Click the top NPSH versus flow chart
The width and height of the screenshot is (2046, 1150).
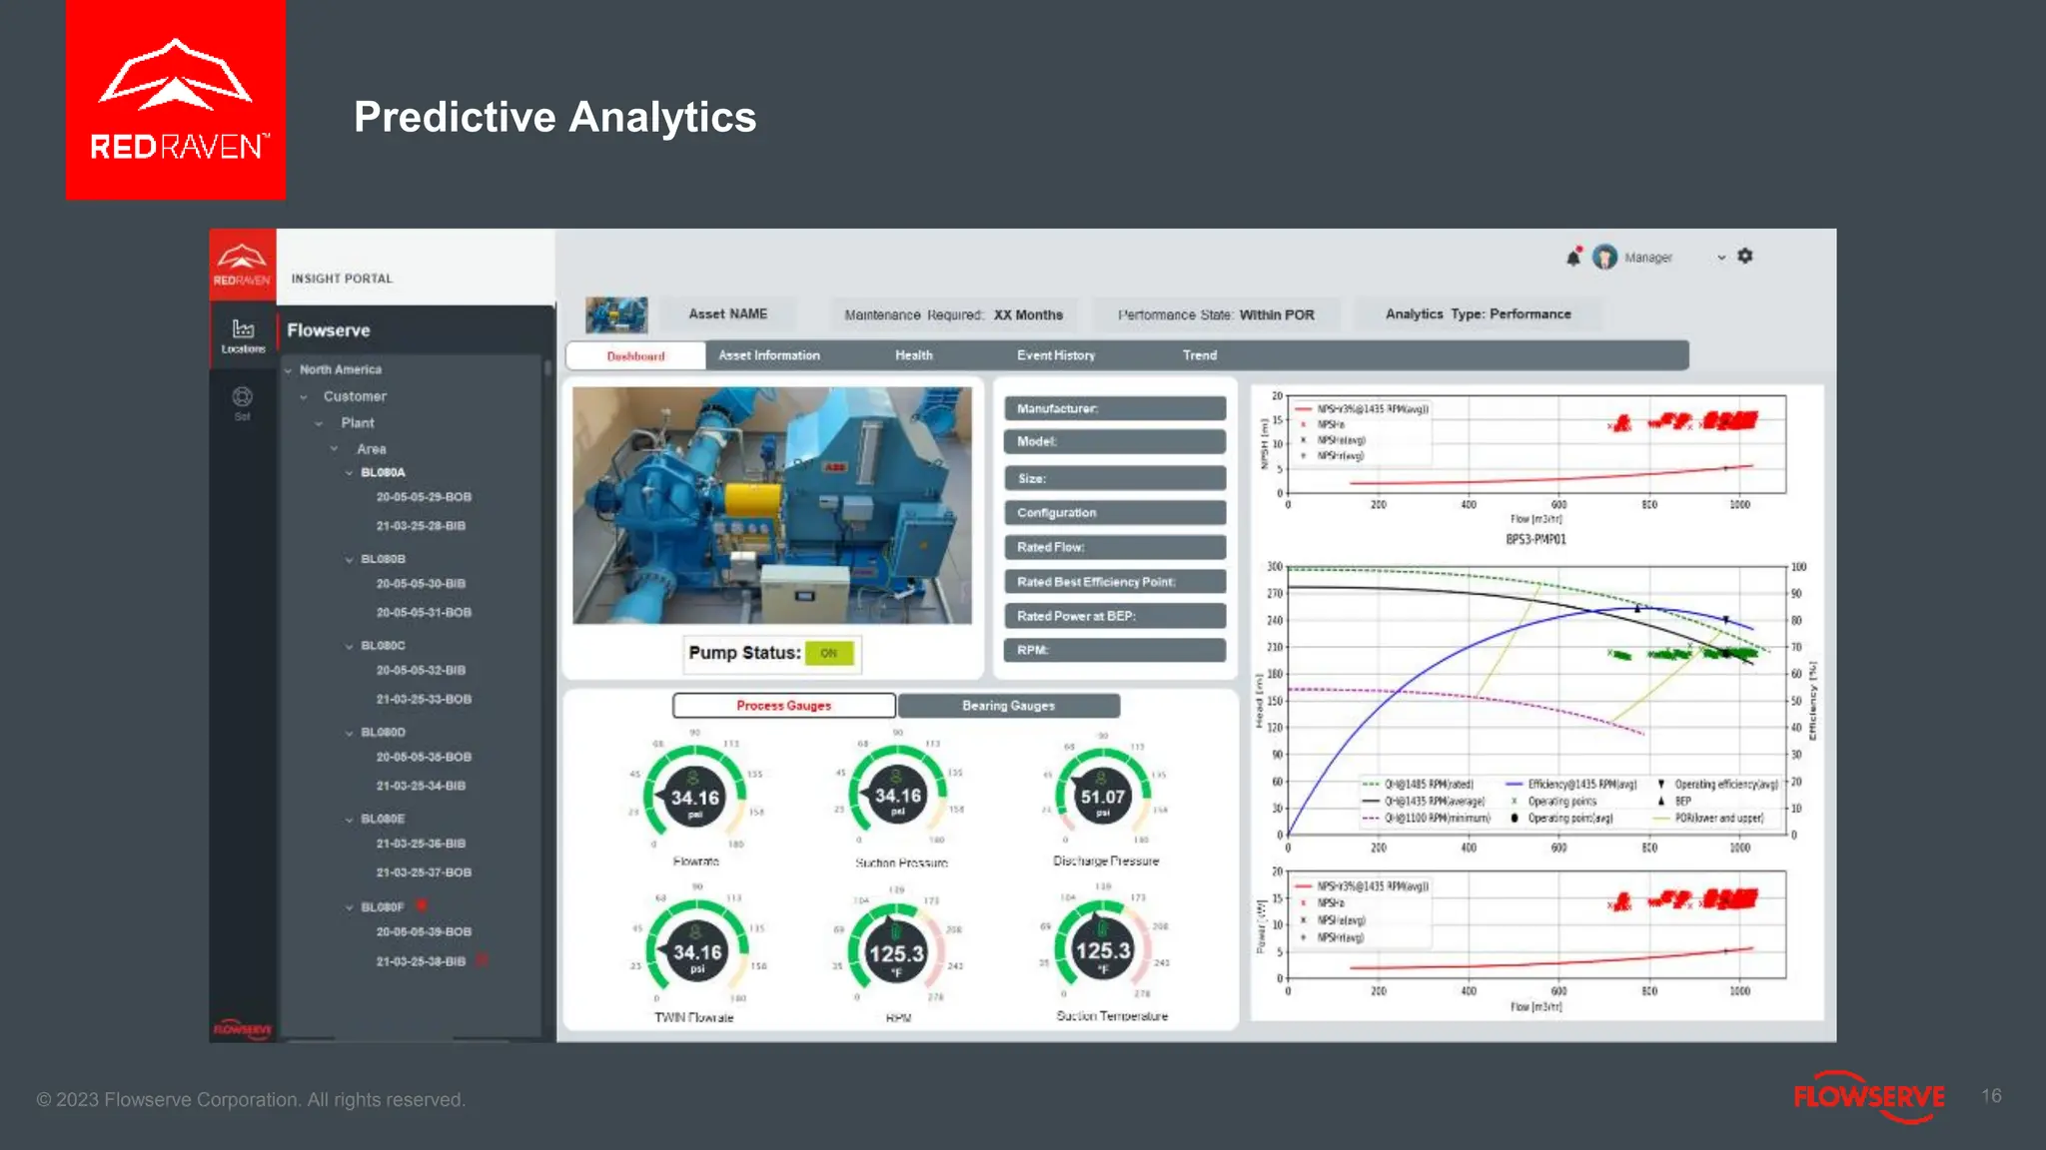[x=1536, y=445]
